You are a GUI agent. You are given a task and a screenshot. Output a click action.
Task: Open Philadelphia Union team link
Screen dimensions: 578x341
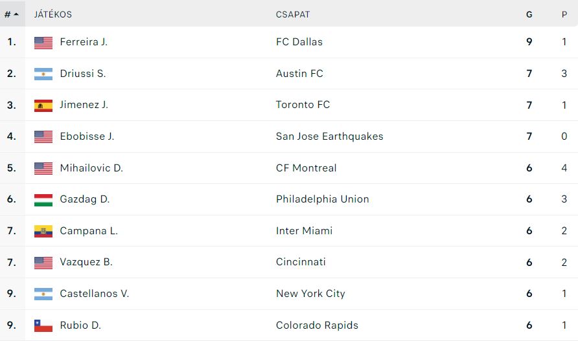[323, 199]
